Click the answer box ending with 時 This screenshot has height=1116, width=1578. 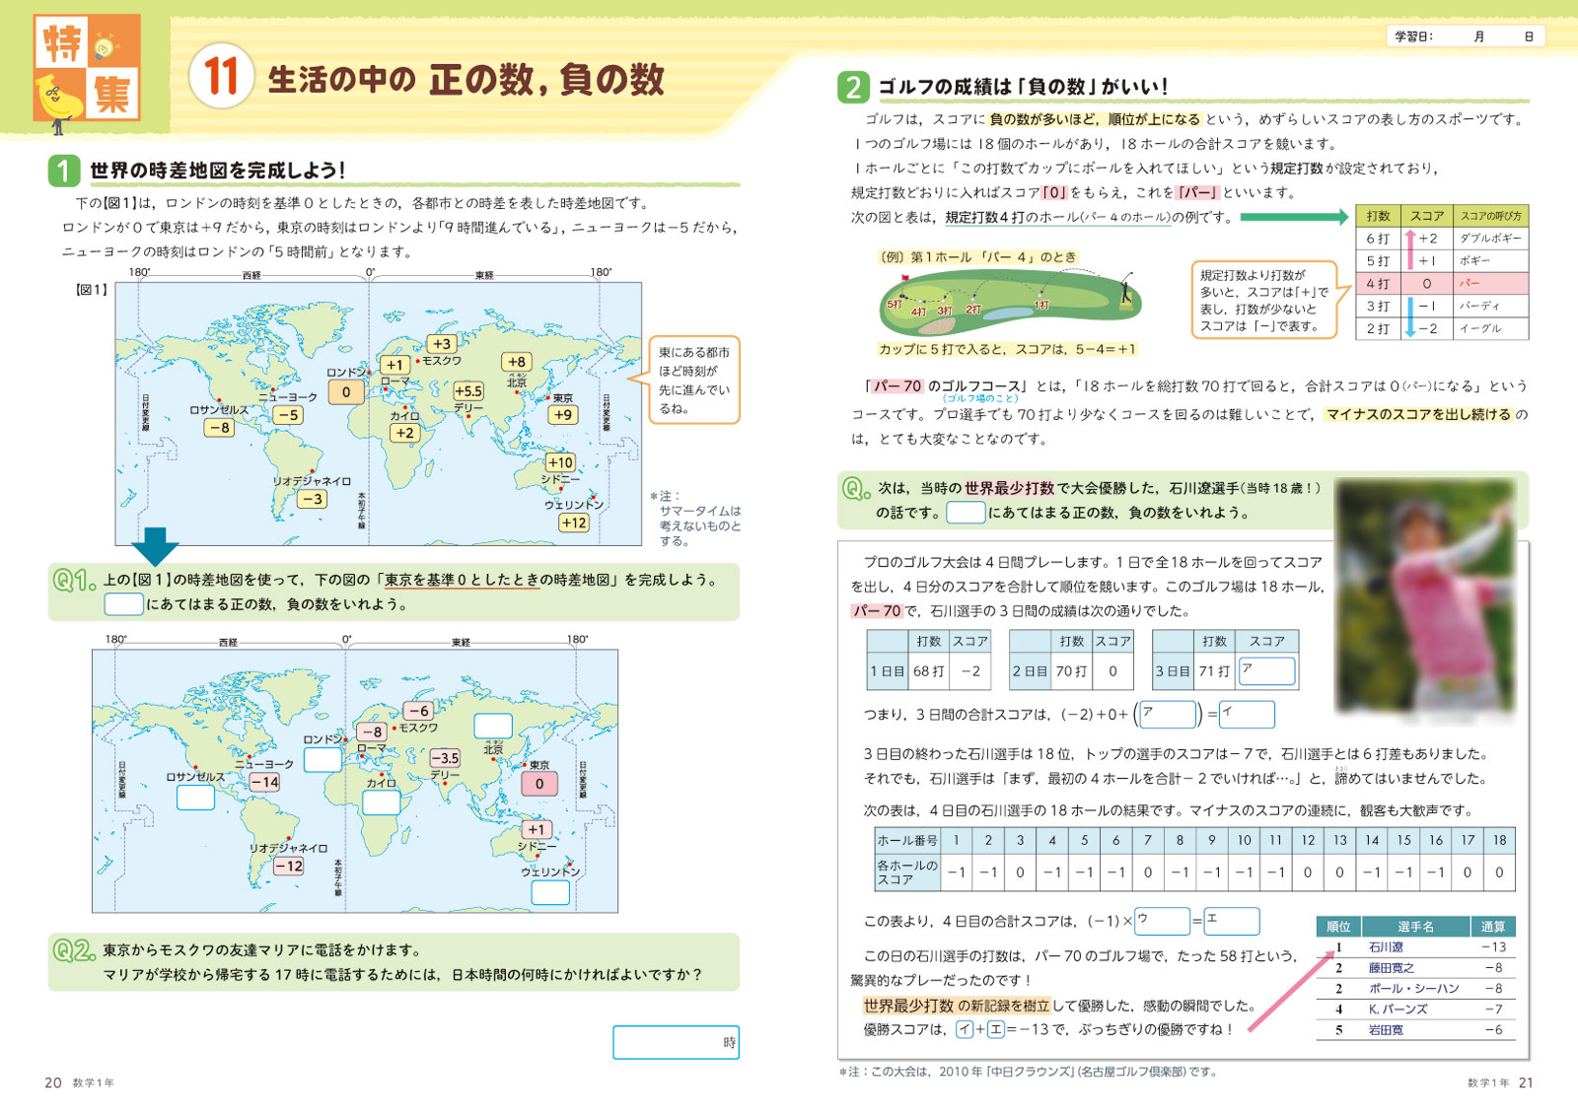[676, 1042]
